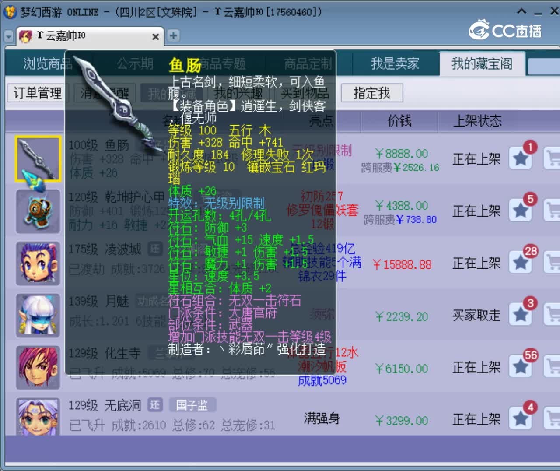
Task: Switch to 商品定制 tab
Action: click(308, 64)
